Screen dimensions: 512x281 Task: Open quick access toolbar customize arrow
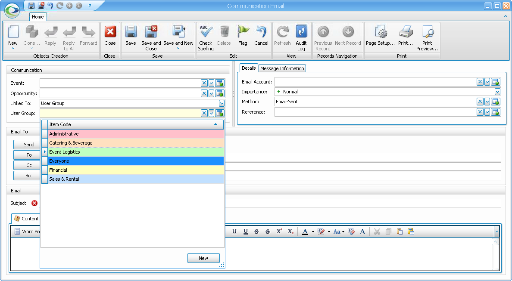90,6
